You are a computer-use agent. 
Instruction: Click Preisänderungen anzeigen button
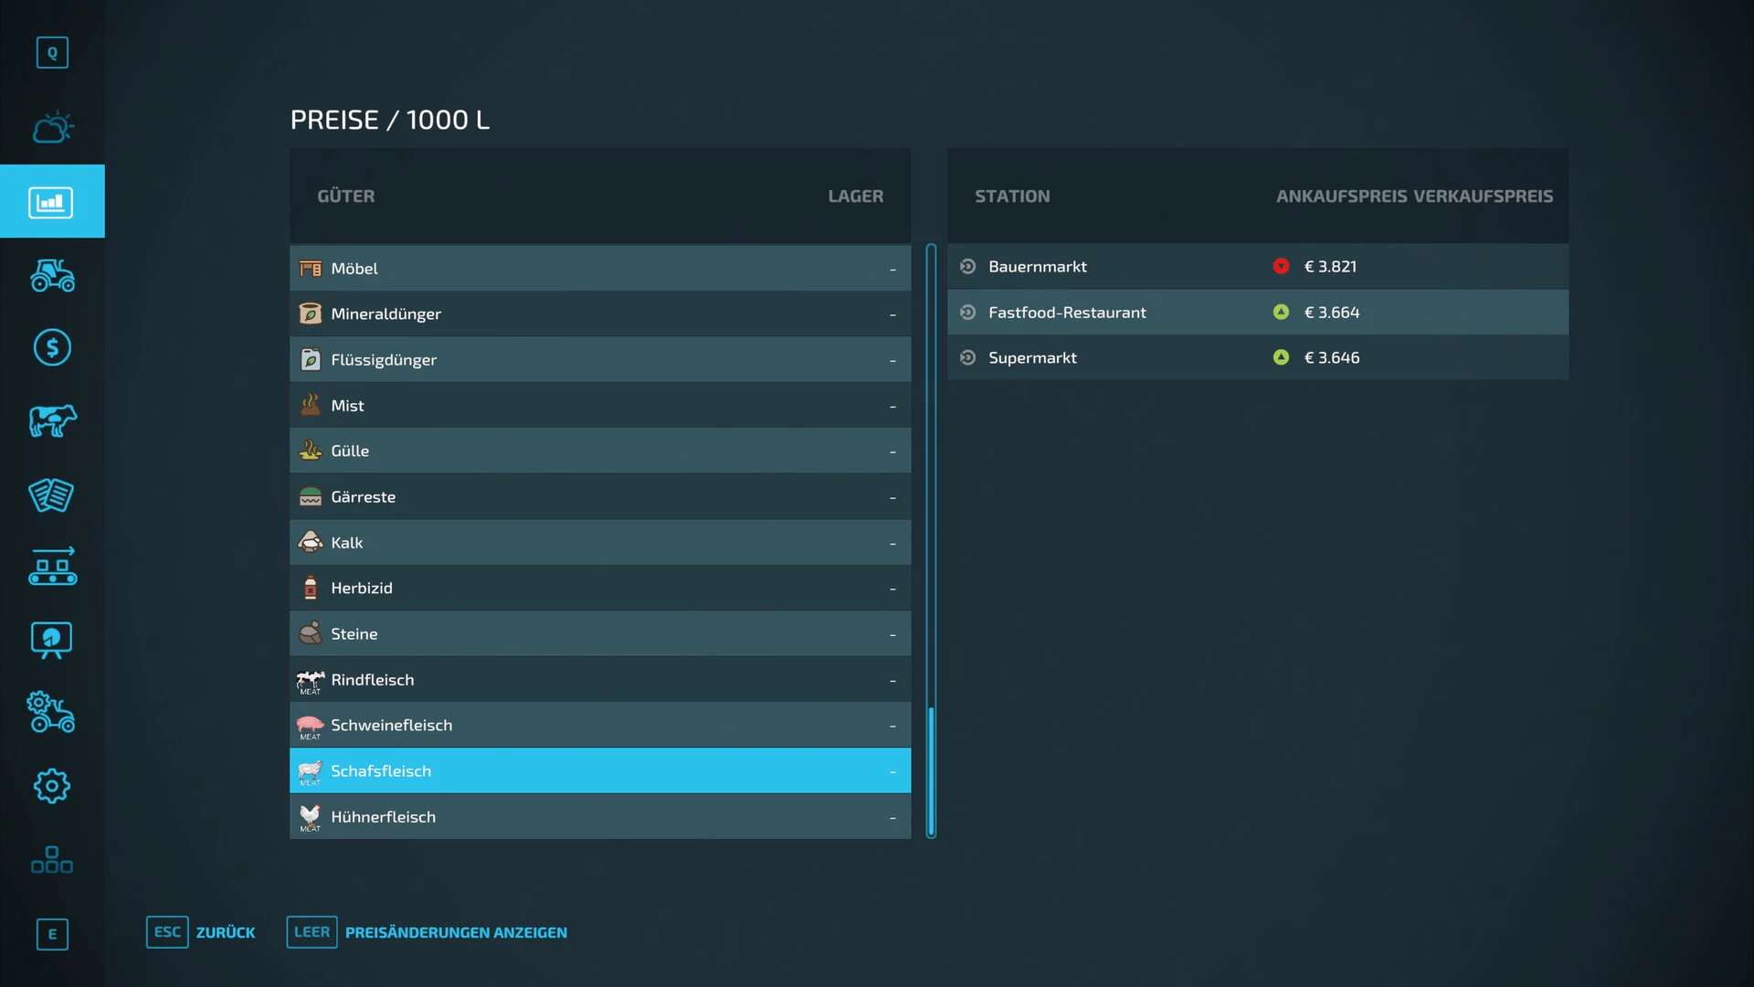pos(428,932)
